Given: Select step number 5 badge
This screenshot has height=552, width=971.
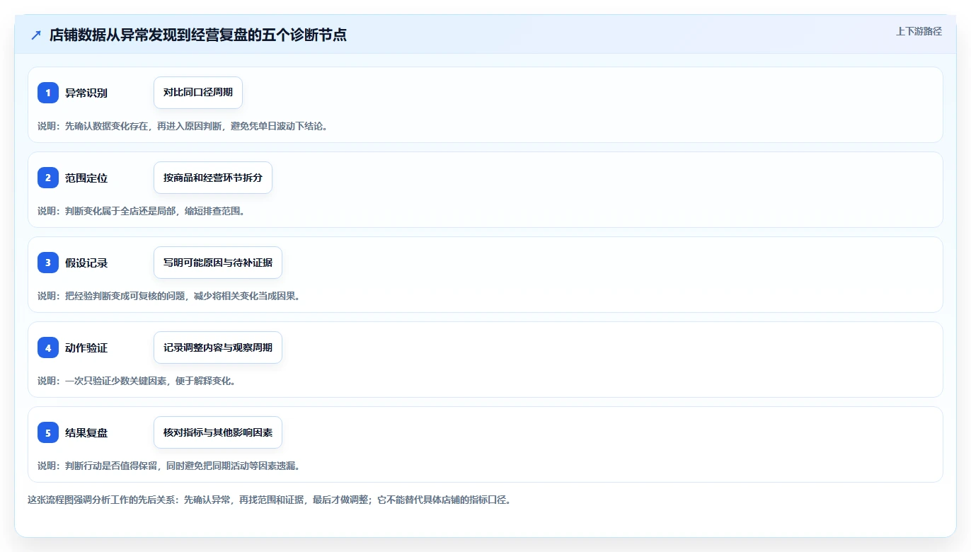Looking at the screenshot, I should [48, 432].
